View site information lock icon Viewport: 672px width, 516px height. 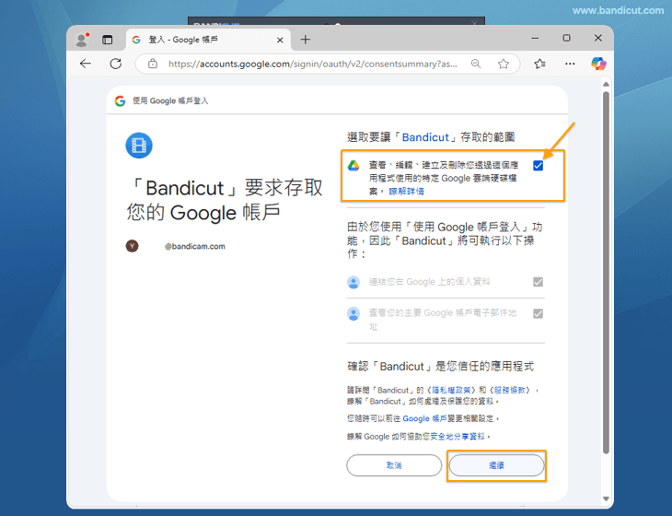click(153, 64)
